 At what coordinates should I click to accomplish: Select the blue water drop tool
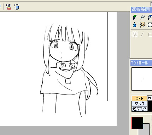pos(135,25)
